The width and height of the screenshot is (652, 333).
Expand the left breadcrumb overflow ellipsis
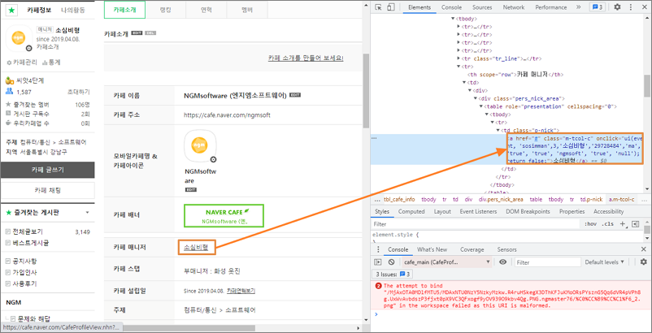click(x=377, y=200)
